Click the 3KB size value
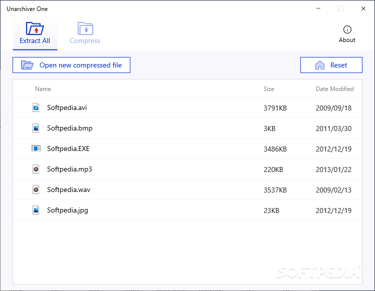The image size is (375, 291). pos(270,128)
